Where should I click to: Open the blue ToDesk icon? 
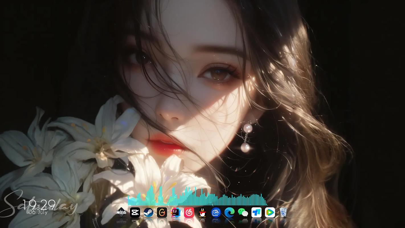pos(256,212)
